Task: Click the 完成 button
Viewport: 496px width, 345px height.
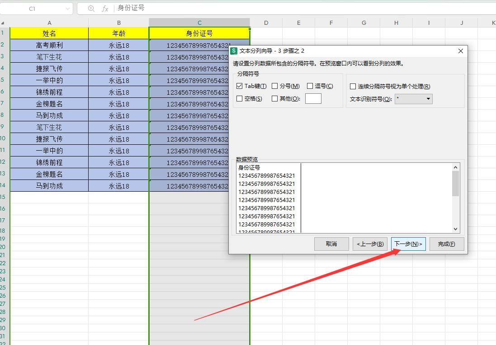Action: pos(447,244)
